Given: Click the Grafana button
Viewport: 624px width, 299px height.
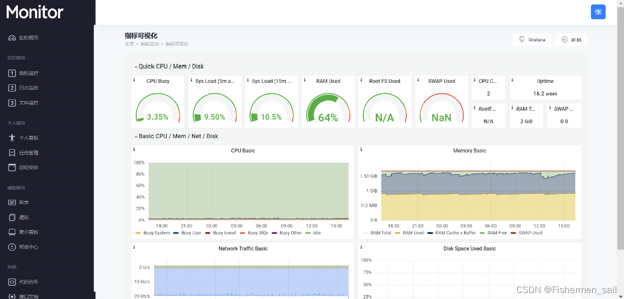Looking at the screenshot, I should pos(532,39).
